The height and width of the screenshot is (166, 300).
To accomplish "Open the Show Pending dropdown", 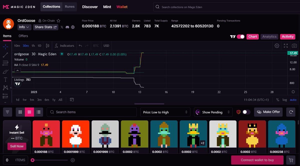I will point(213,112).
